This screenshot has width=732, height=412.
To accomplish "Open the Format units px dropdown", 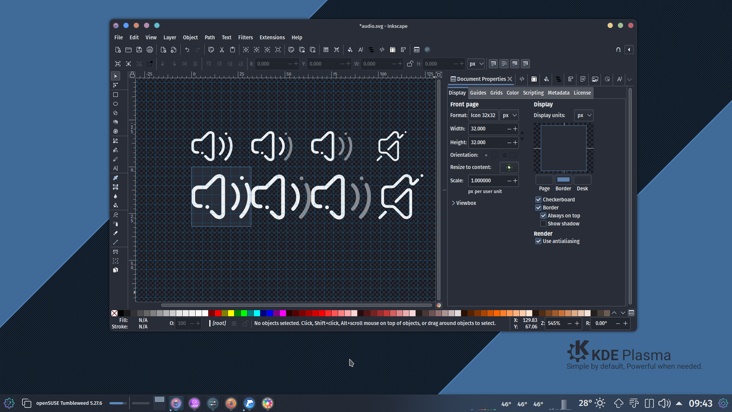I will (509, 115).
